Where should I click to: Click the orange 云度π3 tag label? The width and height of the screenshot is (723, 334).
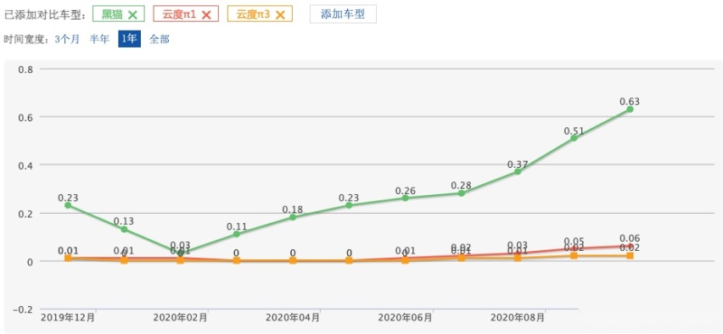point(253,14)
